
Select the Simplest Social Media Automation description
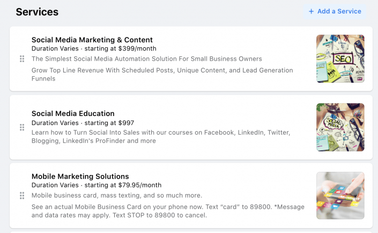(146, 59)
